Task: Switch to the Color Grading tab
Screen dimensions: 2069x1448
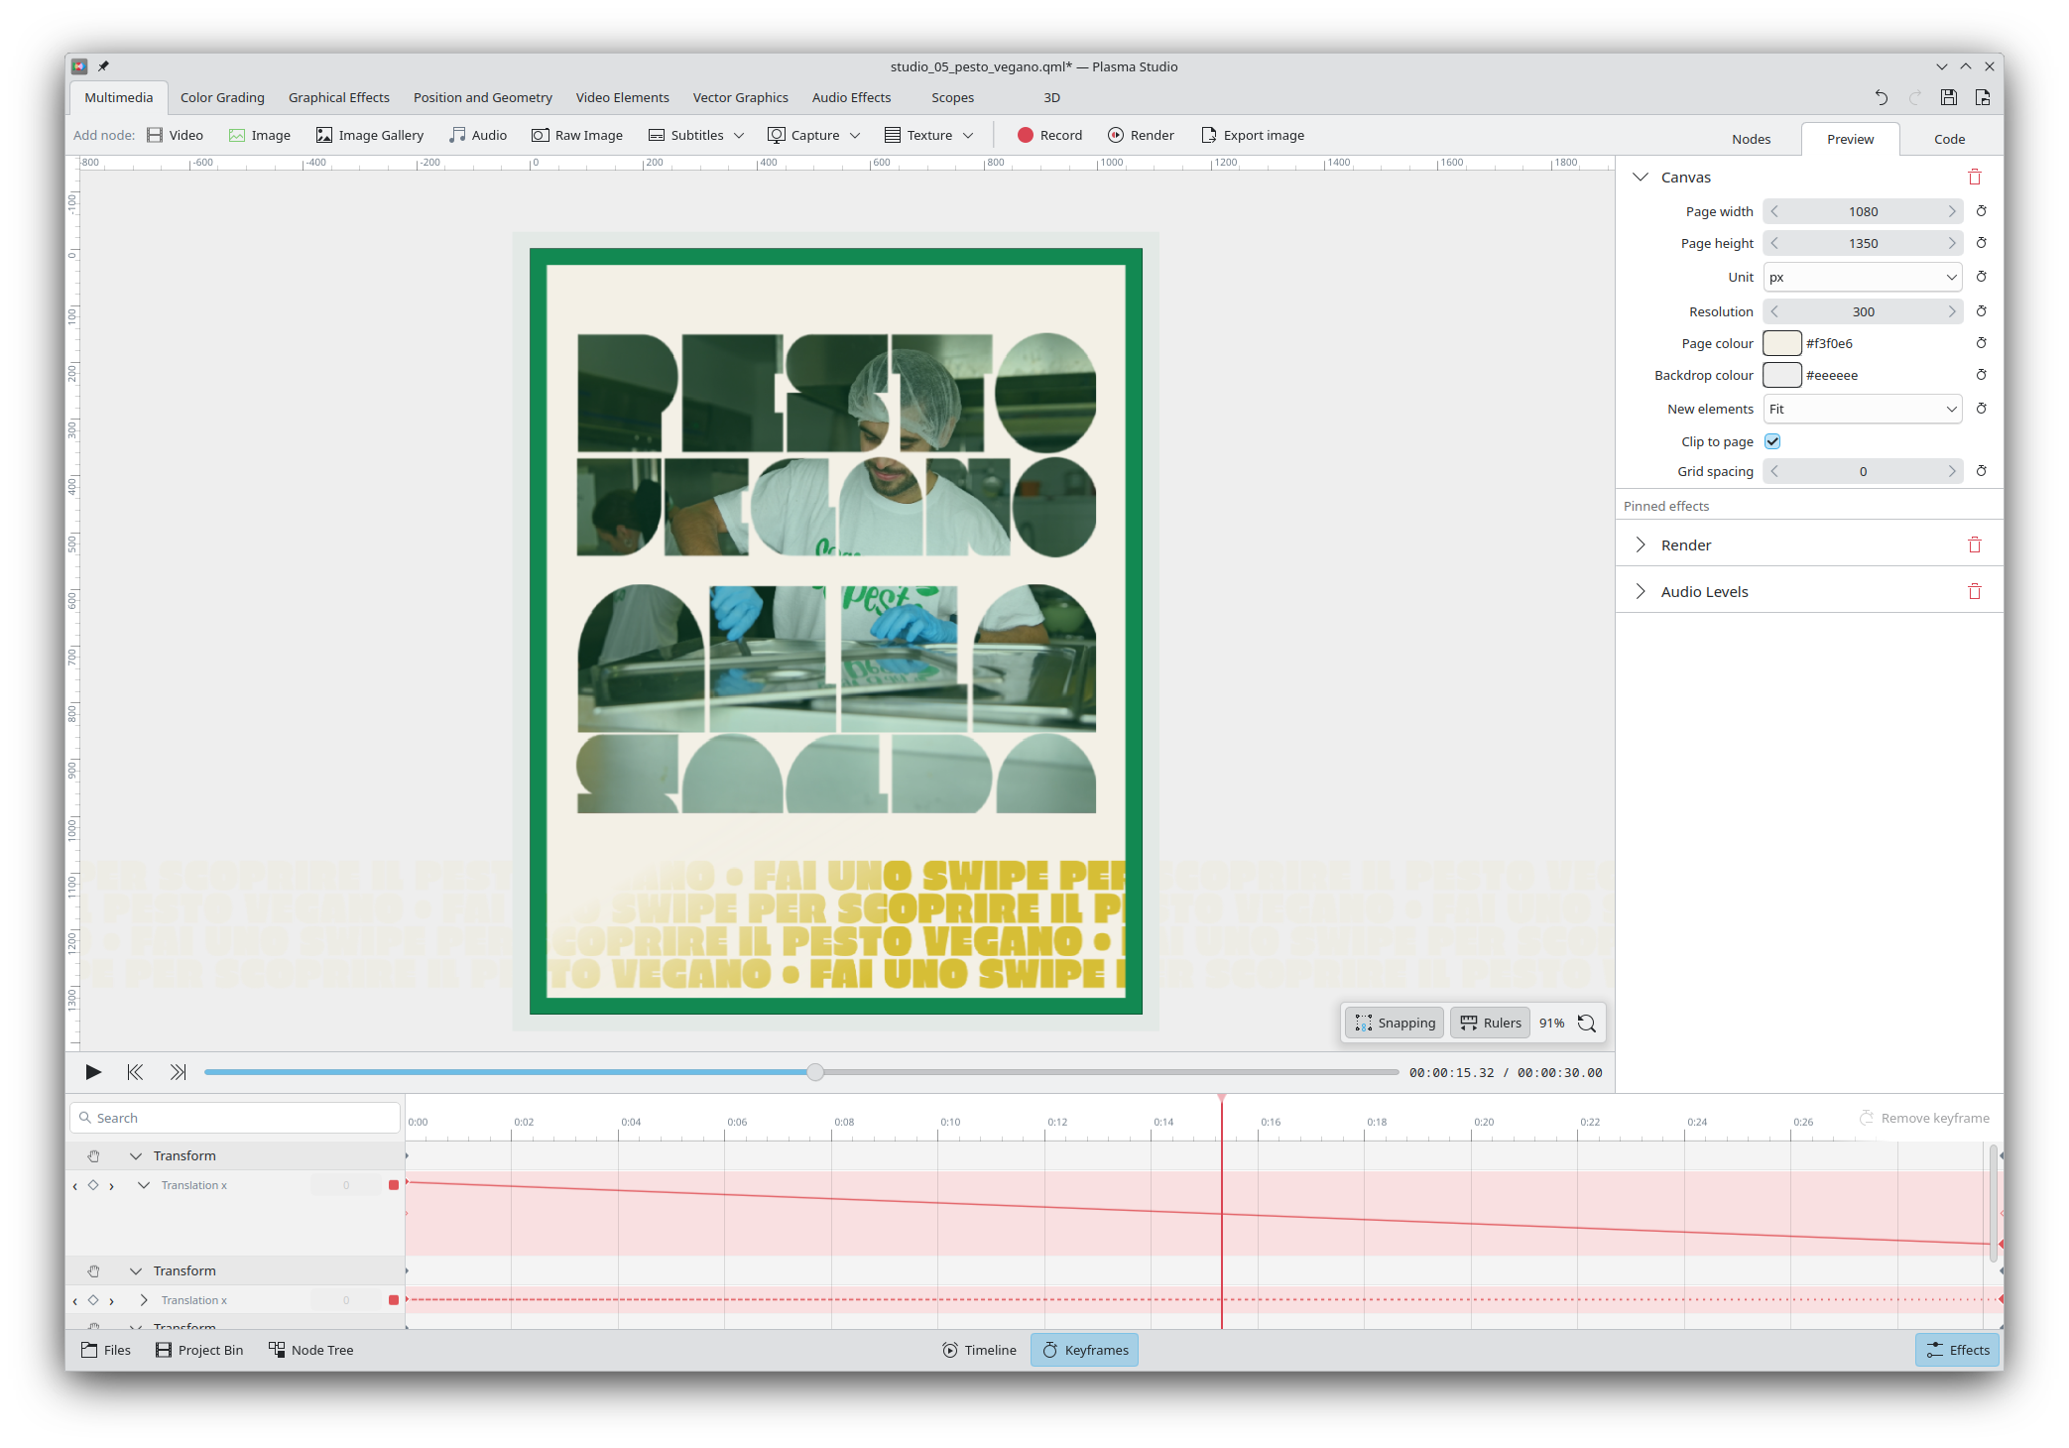Action: (x=222, y=98)
